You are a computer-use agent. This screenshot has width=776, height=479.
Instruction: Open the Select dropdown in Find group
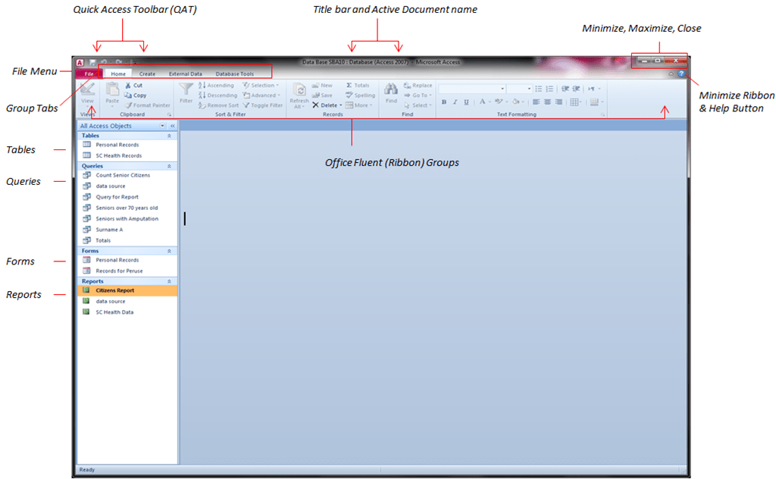tap(418, 105)
